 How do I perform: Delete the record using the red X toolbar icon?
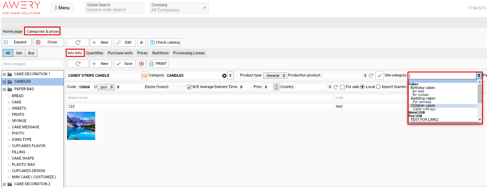(141, 42)
